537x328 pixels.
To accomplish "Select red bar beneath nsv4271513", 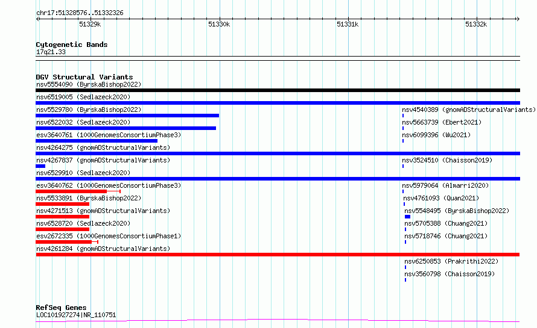I will tap(62, 217).
